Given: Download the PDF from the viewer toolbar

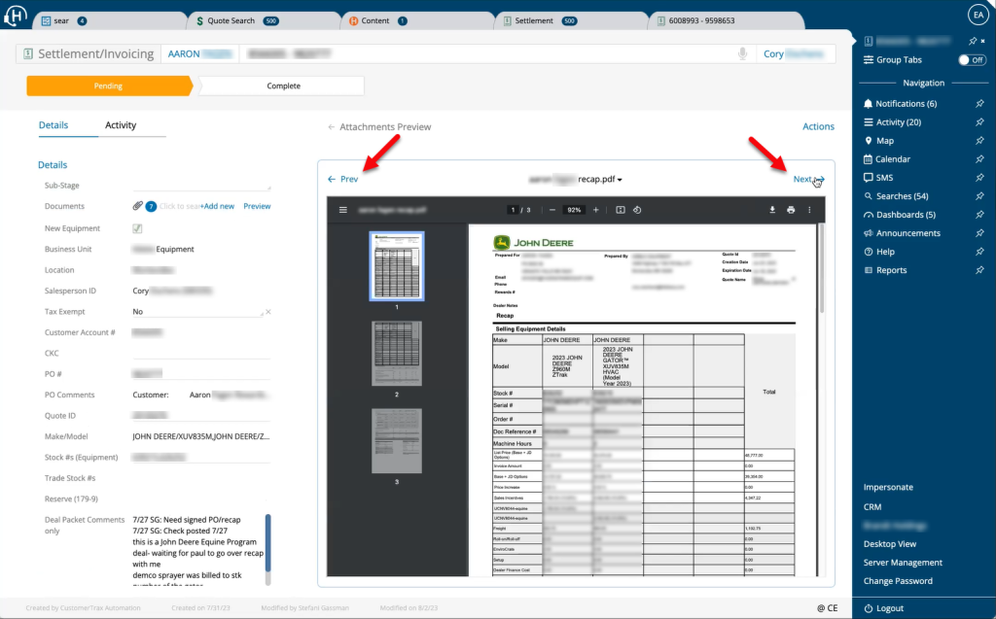Looking at the screenshot, I should click(x=772, y=210).
